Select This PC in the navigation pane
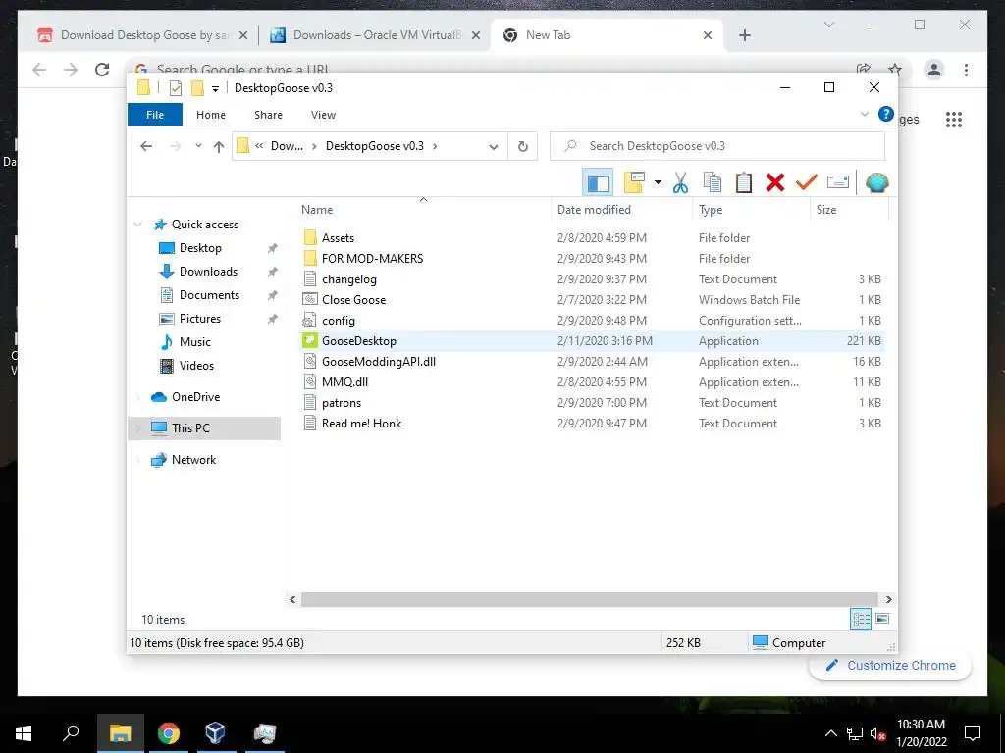This screenshot has width=1005, height=753. click(190, 428)
